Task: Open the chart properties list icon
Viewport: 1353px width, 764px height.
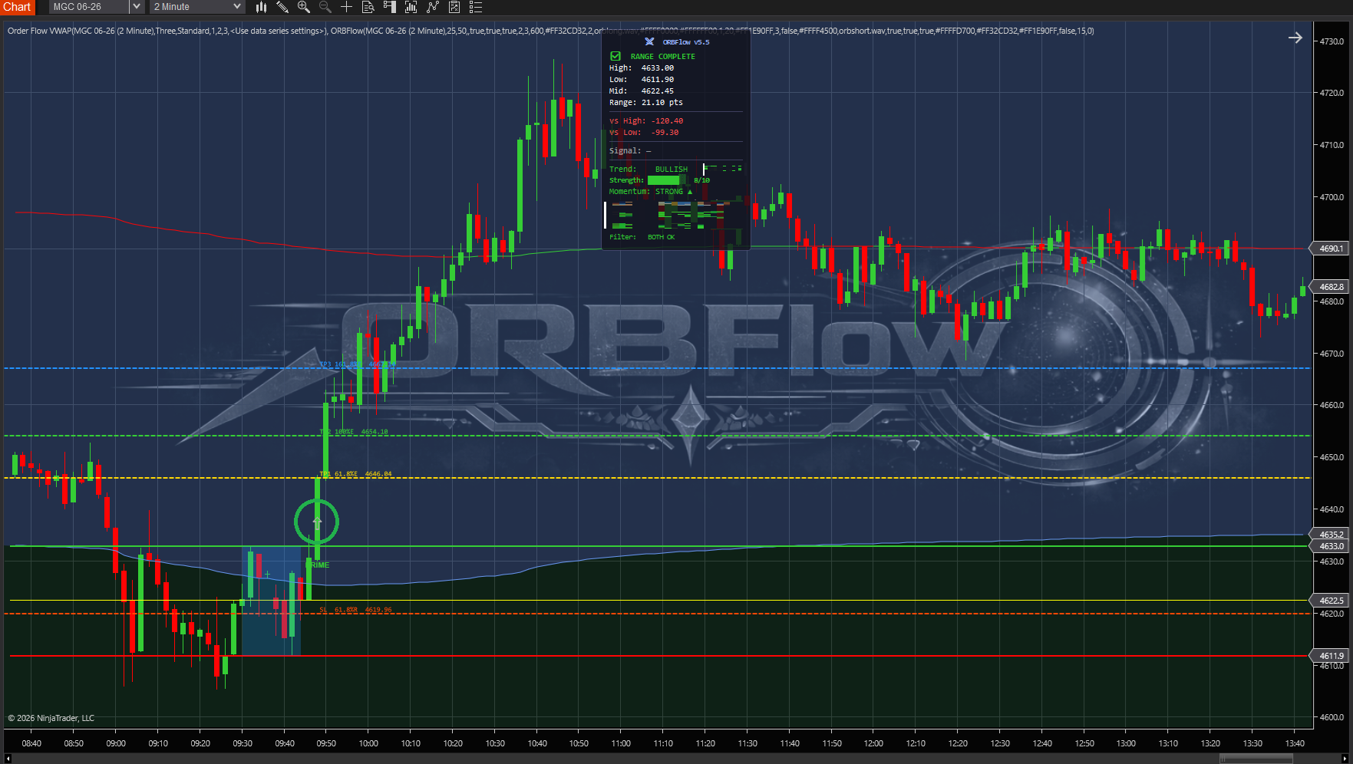Action: tap(476, 7)
